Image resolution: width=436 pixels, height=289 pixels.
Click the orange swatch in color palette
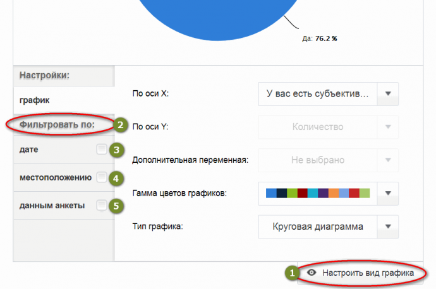pyautogui.click(x=334, y=193)
